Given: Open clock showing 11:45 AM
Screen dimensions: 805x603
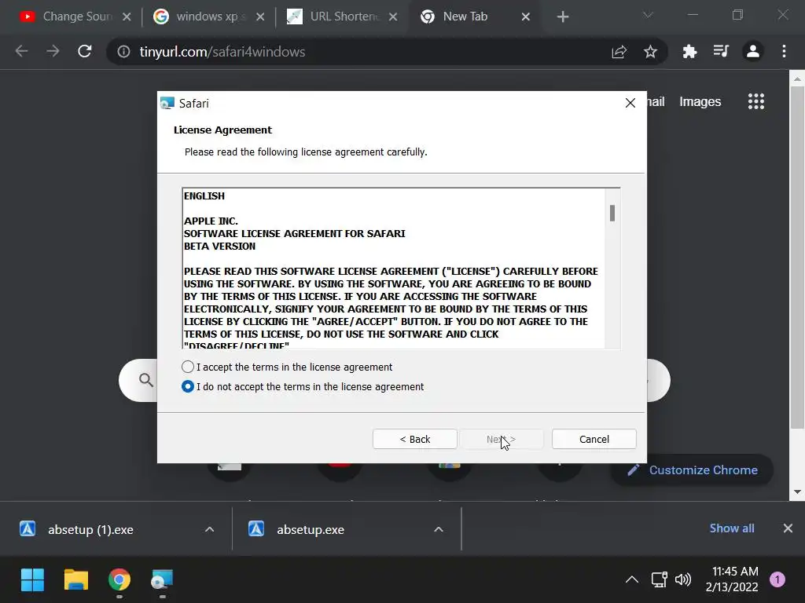Looking at the screenshot, I should [x=733, y=579].
